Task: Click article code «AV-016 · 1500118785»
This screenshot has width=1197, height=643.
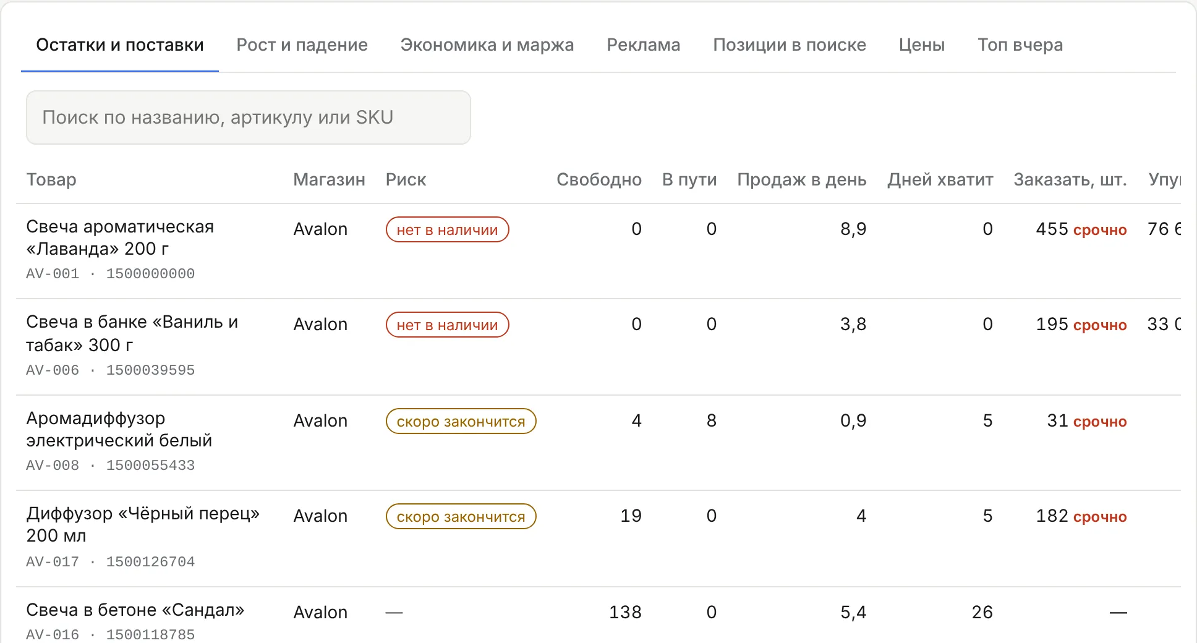Action: (x=110, y=635)
